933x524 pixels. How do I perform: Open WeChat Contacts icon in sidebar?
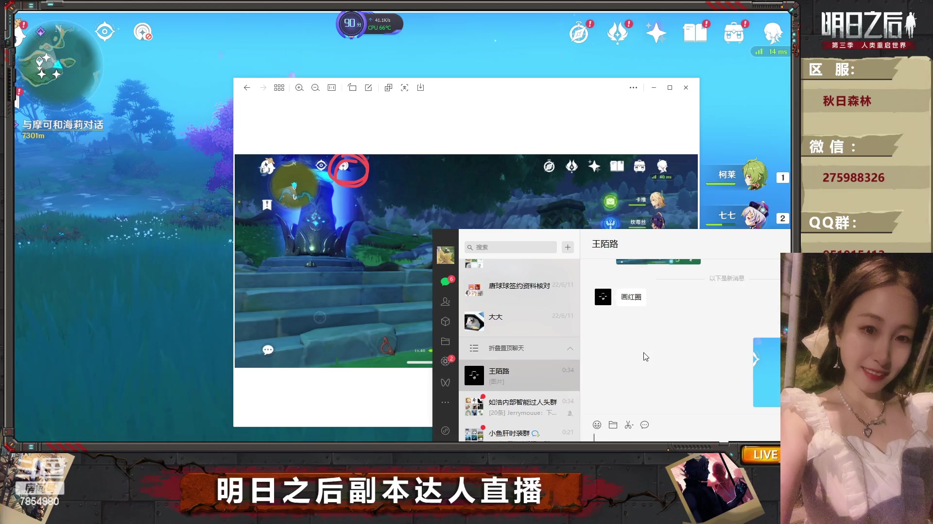point(445,301)
